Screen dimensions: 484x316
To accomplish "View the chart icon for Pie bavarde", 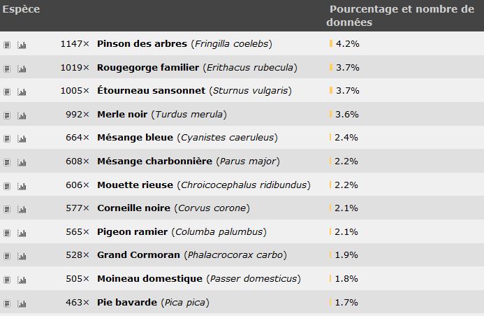I will [x=22, y=303].
